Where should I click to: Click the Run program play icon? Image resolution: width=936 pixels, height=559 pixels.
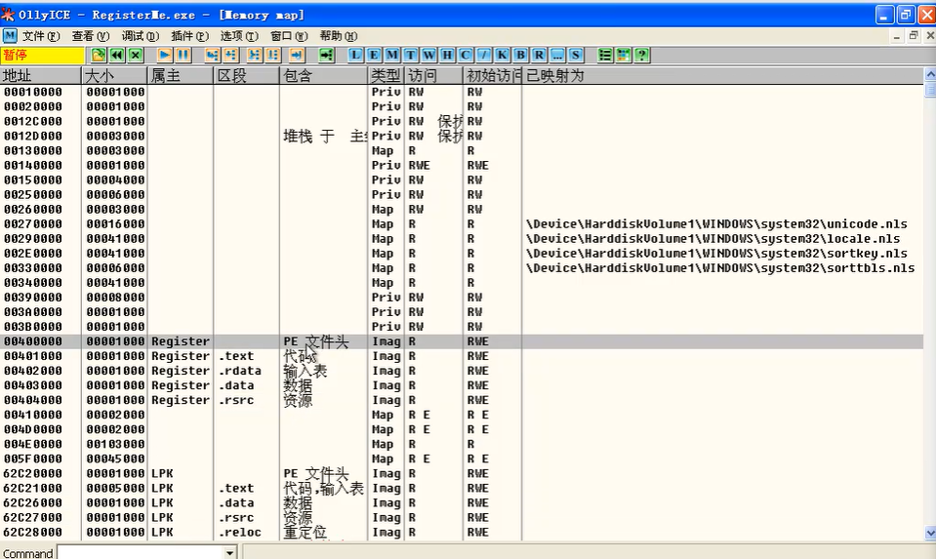tap(165, 56)
